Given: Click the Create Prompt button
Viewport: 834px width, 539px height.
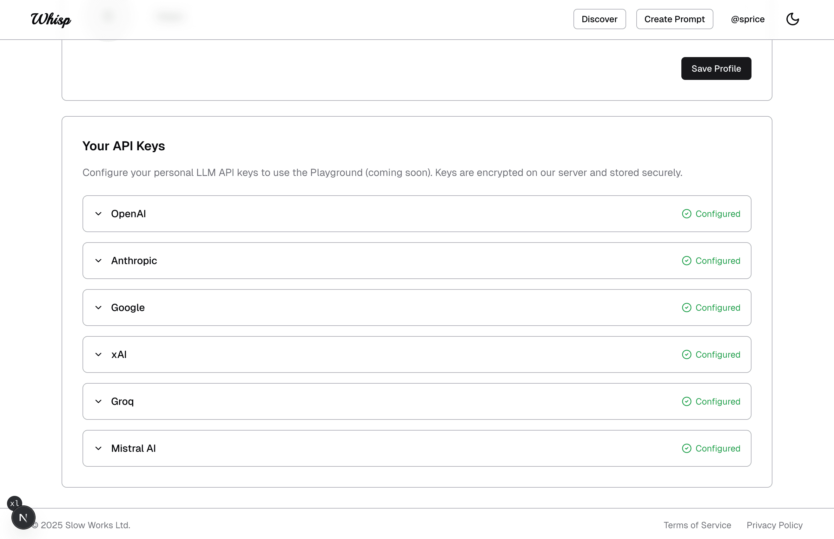Looking at the screenshot, I should pos(674,19).
